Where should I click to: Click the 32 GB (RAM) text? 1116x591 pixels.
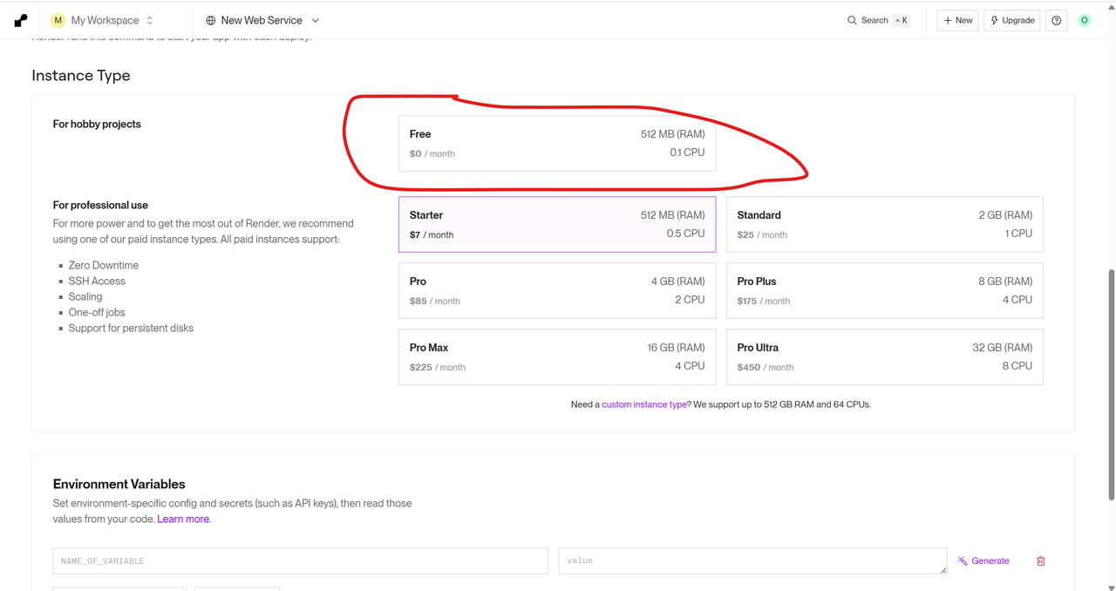[1003, 347]
